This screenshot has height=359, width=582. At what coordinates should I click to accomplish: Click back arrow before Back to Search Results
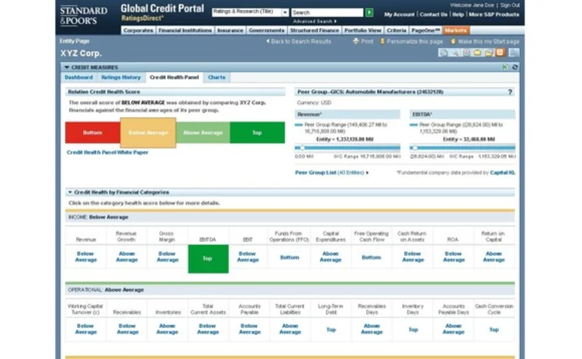click(x=268, y=41)
